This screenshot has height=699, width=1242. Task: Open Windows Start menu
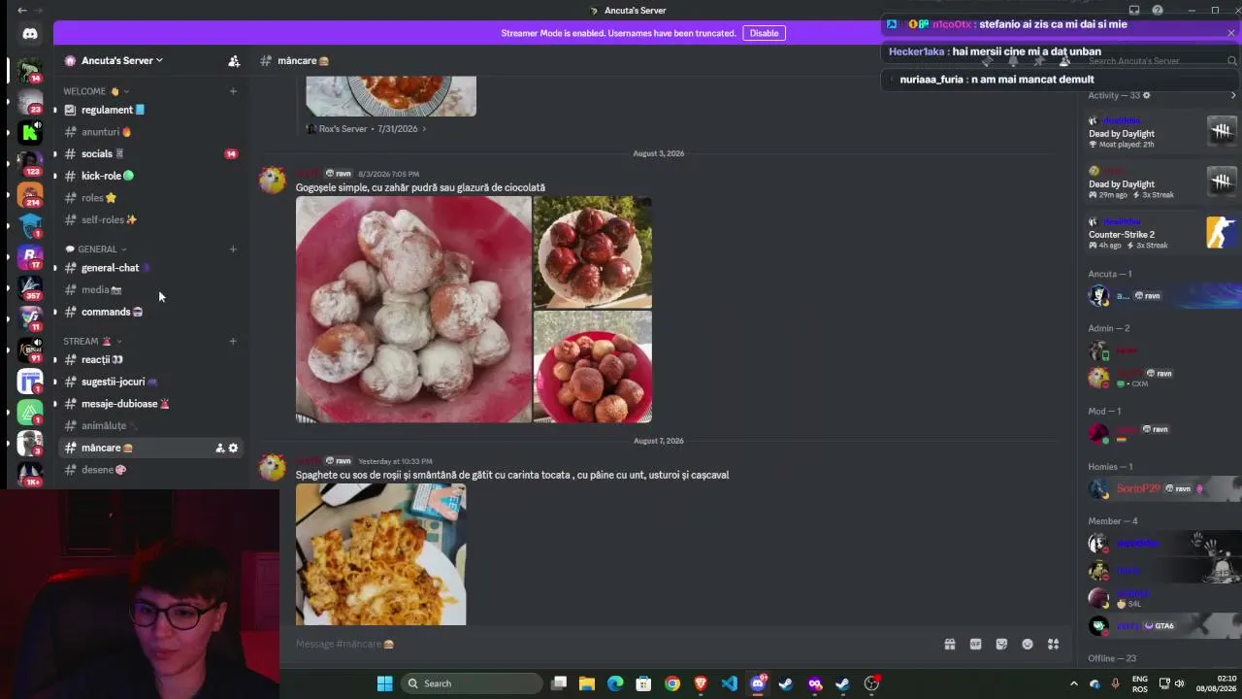click(x=384, y=683)
